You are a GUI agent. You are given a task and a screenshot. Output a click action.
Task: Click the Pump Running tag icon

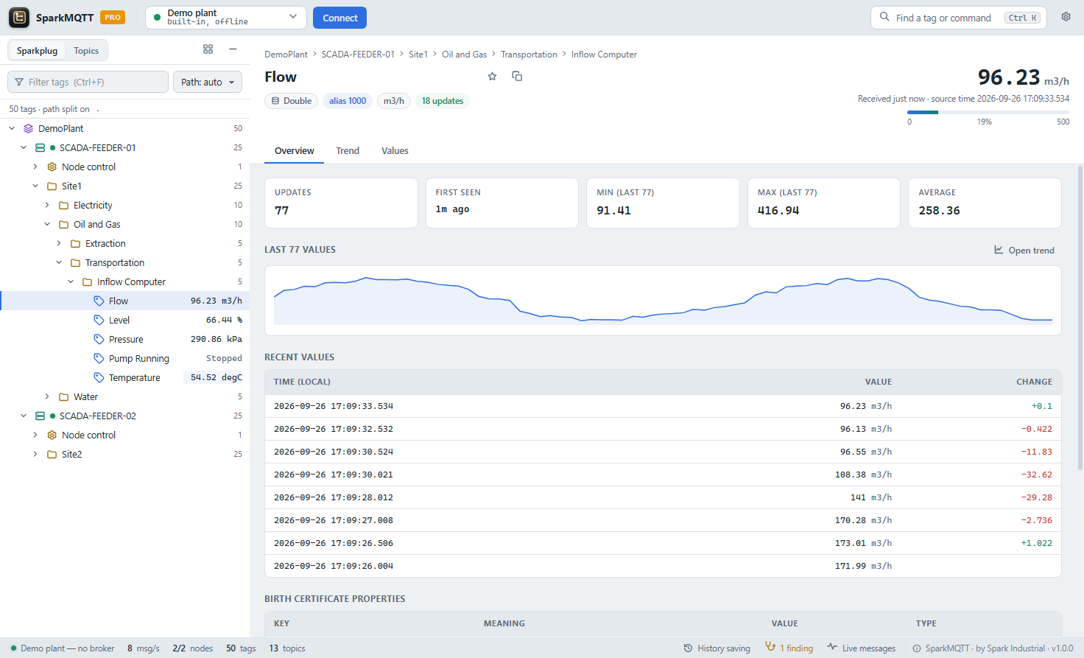coord(99,358)
